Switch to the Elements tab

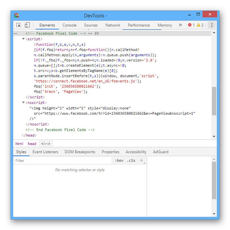tap(47, 25)
